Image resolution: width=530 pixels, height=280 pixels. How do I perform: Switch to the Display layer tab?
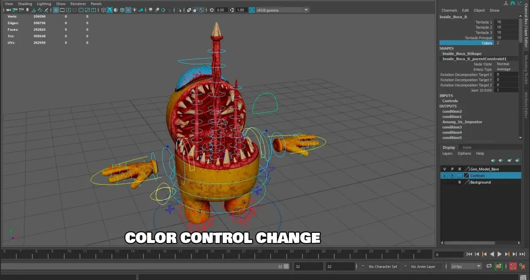pyautogui.click(x=449, y=147)
